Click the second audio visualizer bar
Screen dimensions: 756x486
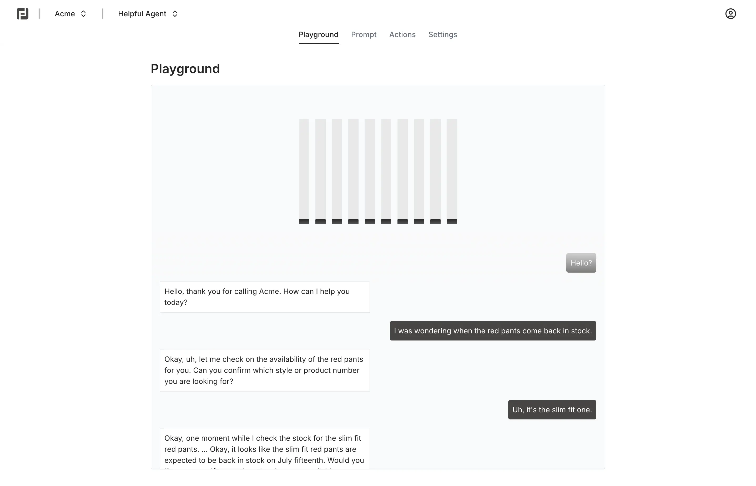pyautogui.click(x=320, y=171)
